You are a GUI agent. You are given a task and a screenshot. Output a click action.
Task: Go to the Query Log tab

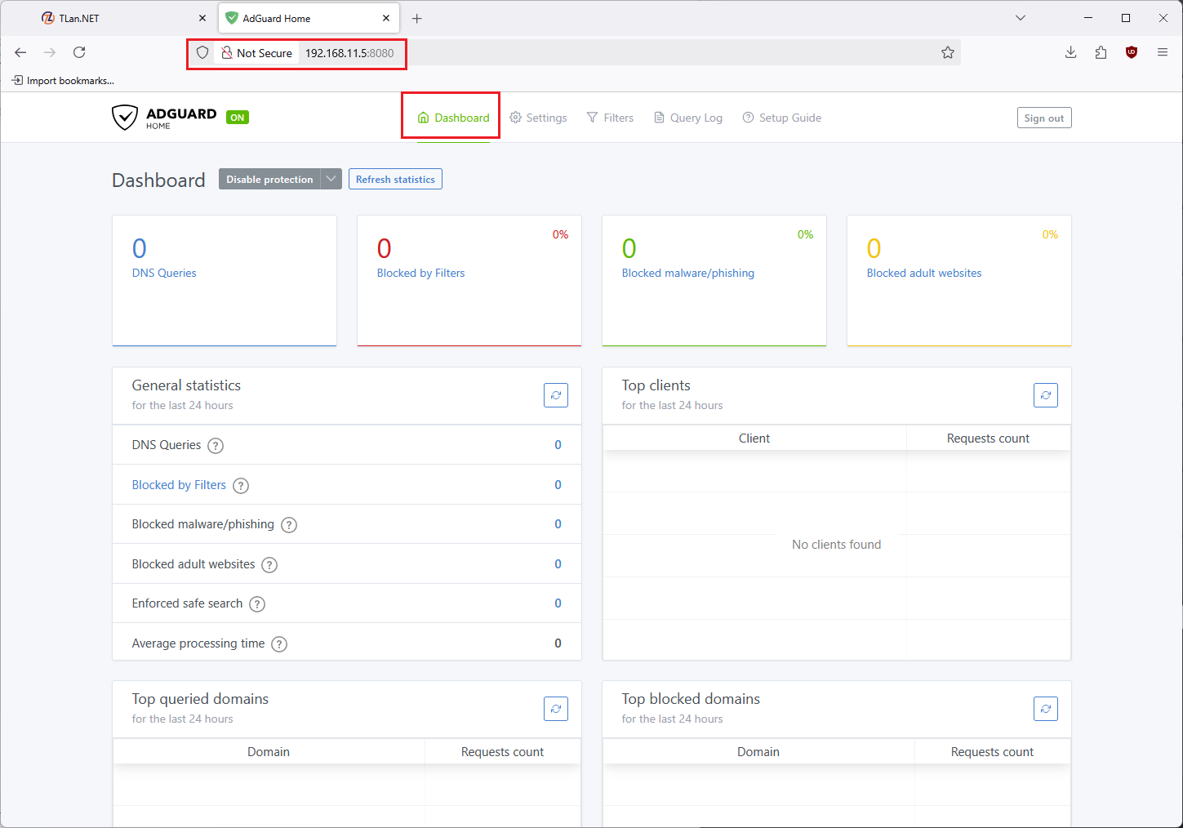[688, 118]
